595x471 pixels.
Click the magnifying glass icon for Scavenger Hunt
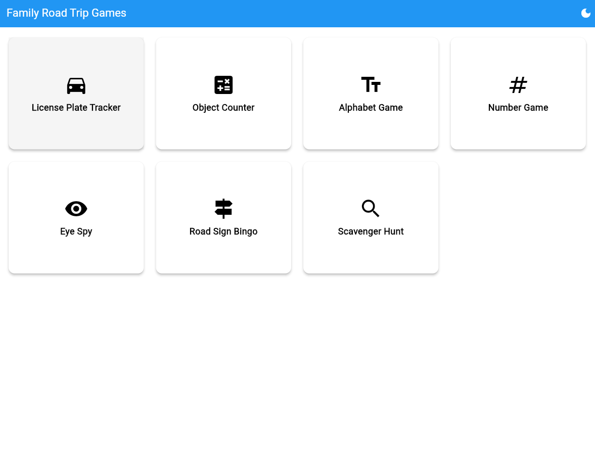click(371, 209)
